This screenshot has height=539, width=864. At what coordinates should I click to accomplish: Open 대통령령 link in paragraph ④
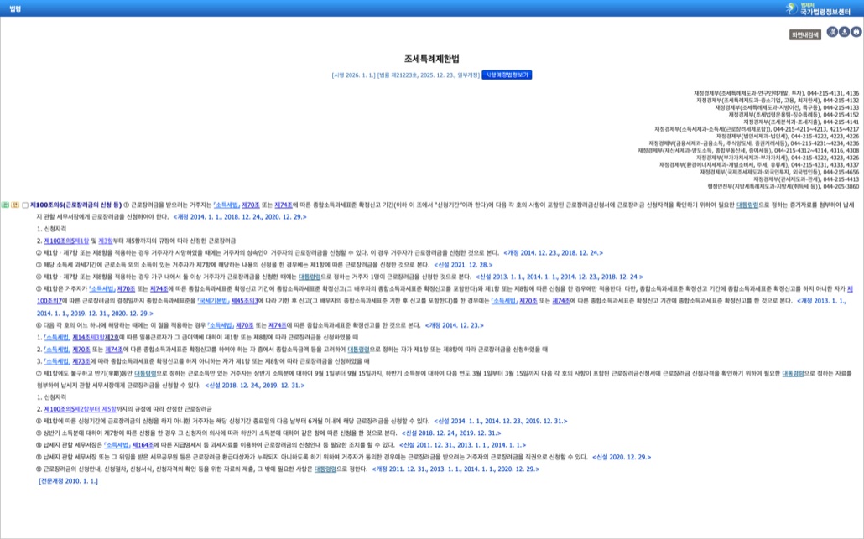[310, 277]
